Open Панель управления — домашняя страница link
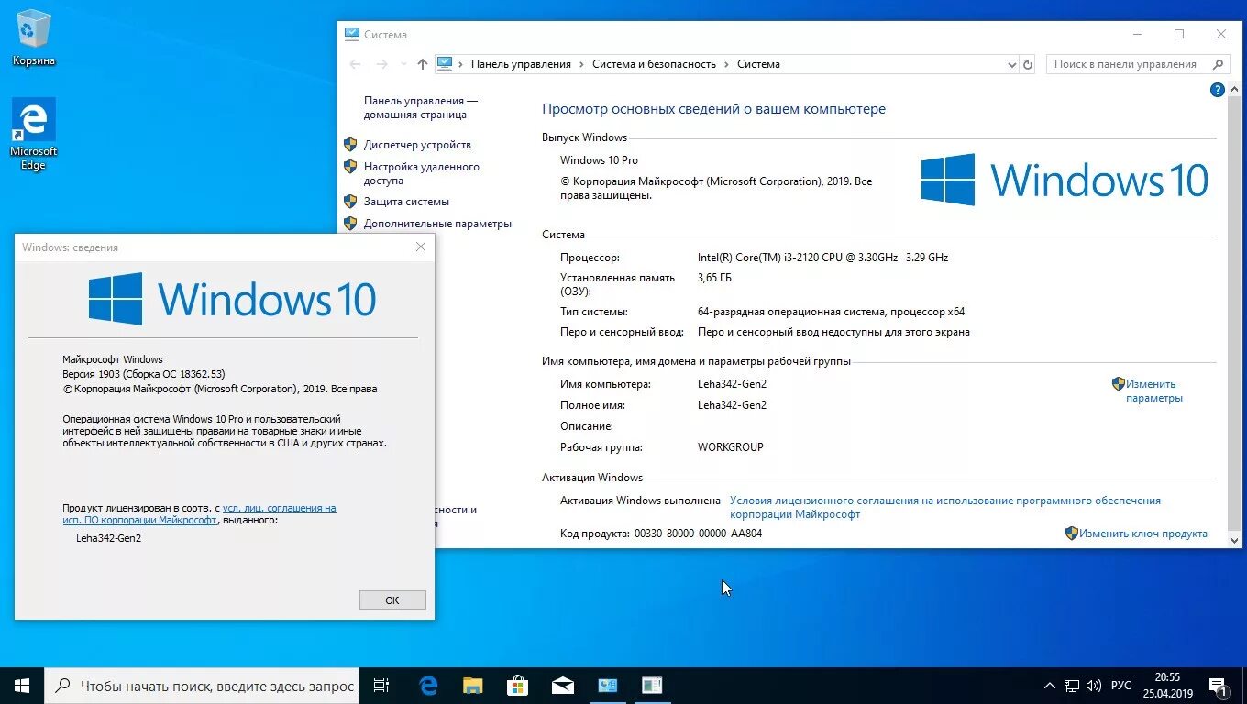1247x704 pixels. [x=421, y=107]
